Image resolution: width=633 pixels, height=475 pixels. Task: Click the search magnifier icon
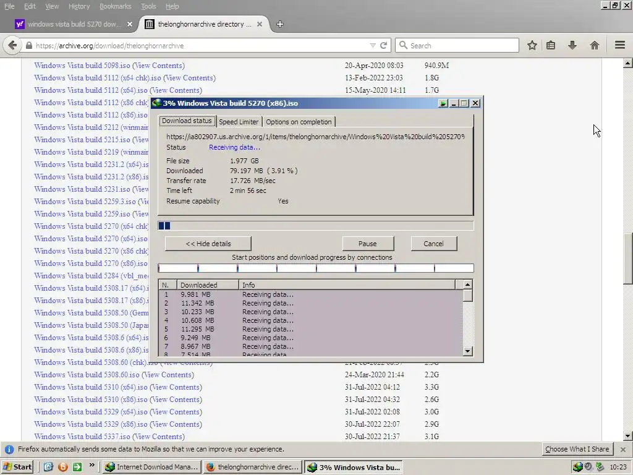tap(403, 45)
